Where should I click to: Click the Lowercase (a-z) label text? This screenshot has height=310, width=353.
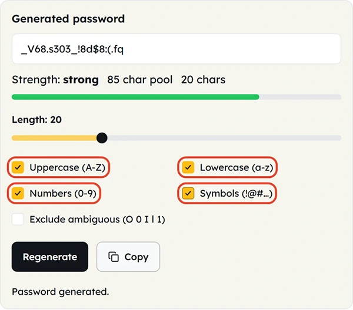pyautogui.click(x=237, y=167)
